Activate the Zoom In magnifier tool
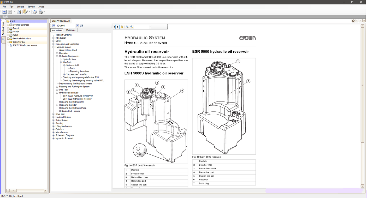This screenshot has height=198, width=367. [x=127, y=27]
